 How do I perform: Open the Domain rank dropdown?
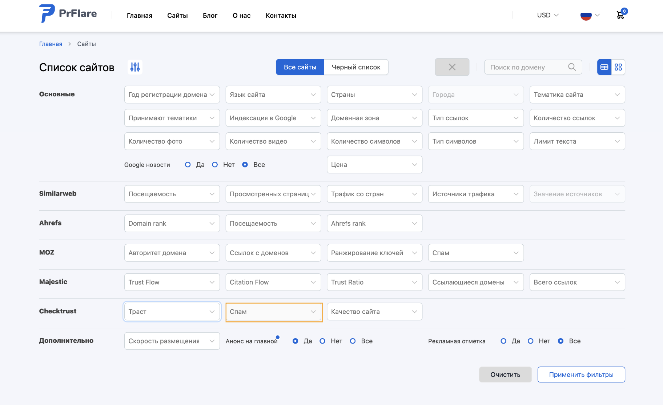click(172, 224)
